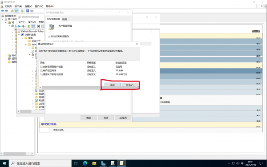The width and height of the screenshot is (267, 167).
Task: Collapse 计算机配置 node in editor tree
Action: (19, 35)
